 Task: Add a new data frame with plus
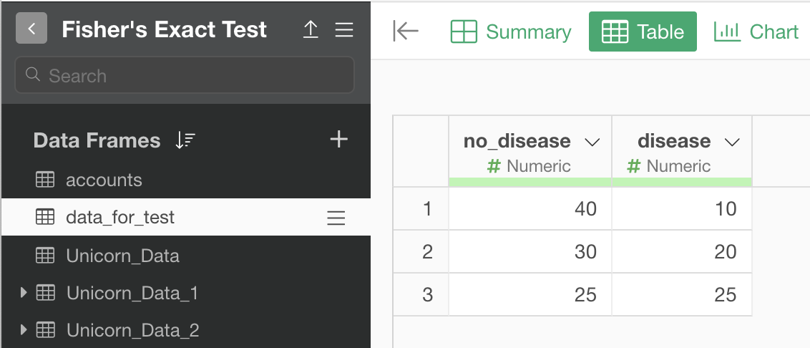click(339, 139)
